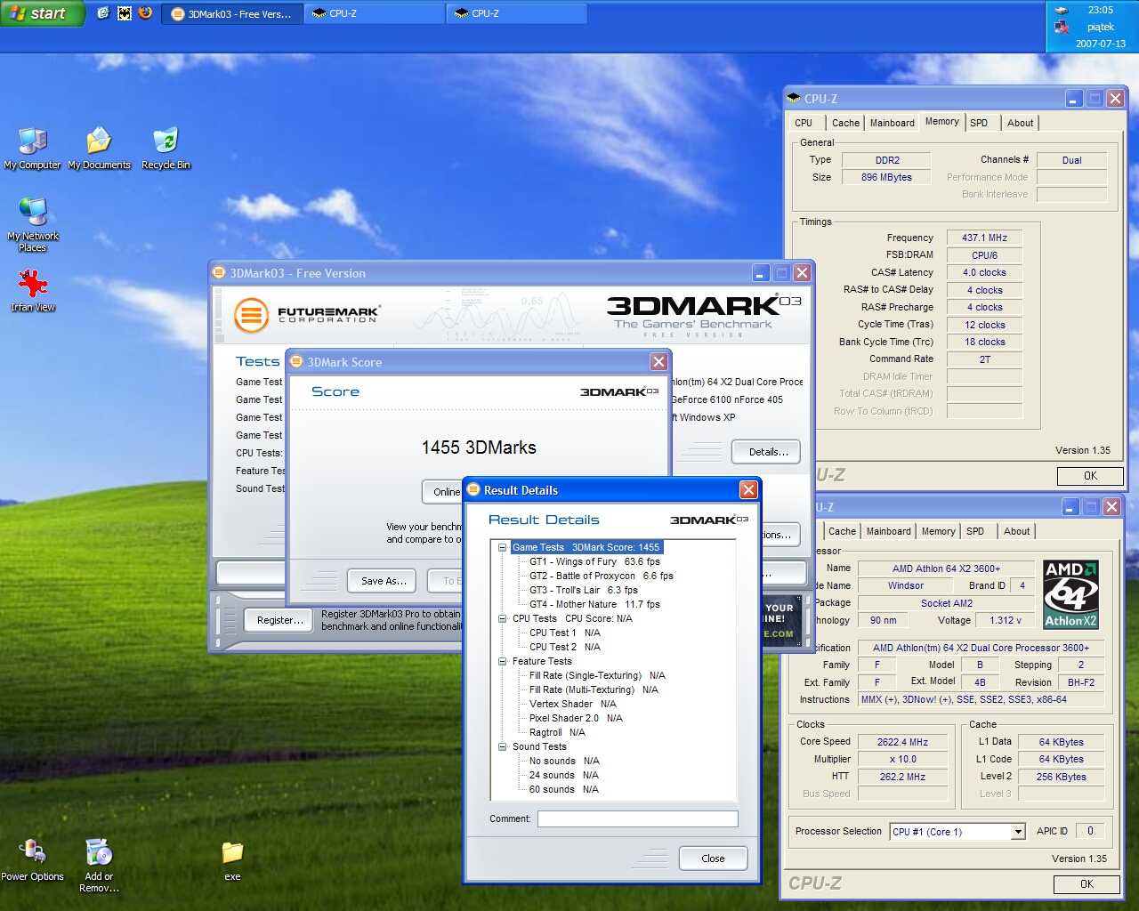The height and width of the screenshot is (911, 1139).
Task: Click OK in the lower CPU-Z window
Action: [x=1086, y=884]
